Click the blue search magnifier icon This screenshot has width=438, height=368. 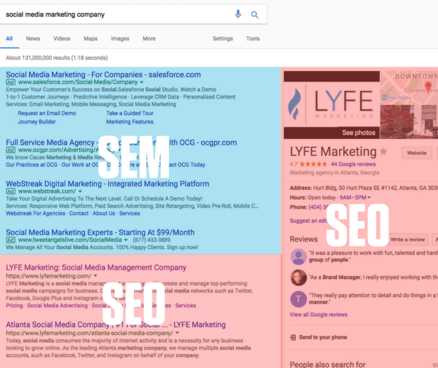point(255,14)
